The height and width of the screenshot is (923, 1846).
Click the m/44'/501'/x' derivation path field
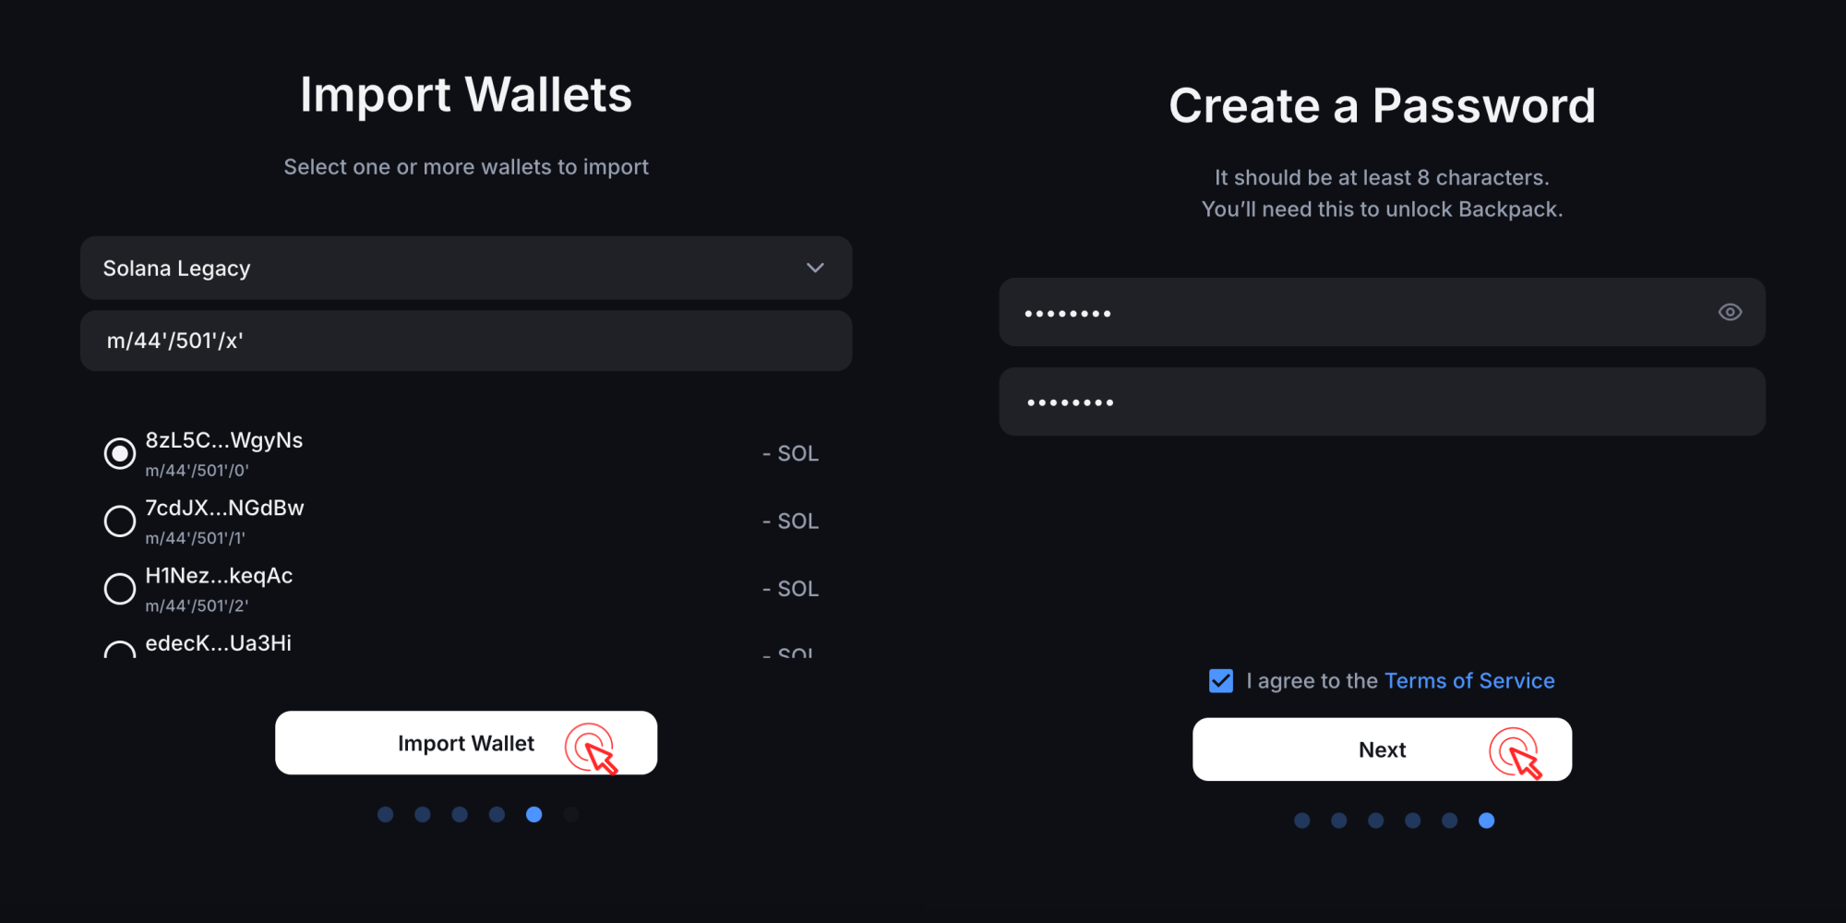(465, 341)
